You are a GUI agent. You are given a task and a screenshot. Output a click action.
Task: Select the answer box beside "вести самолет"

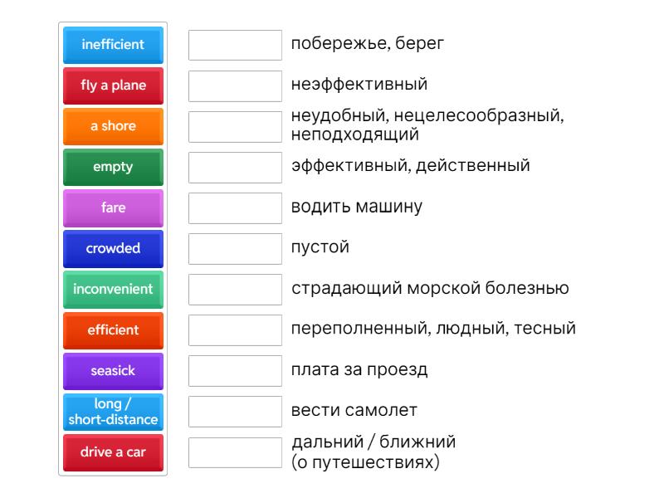[x=235, y=411]
